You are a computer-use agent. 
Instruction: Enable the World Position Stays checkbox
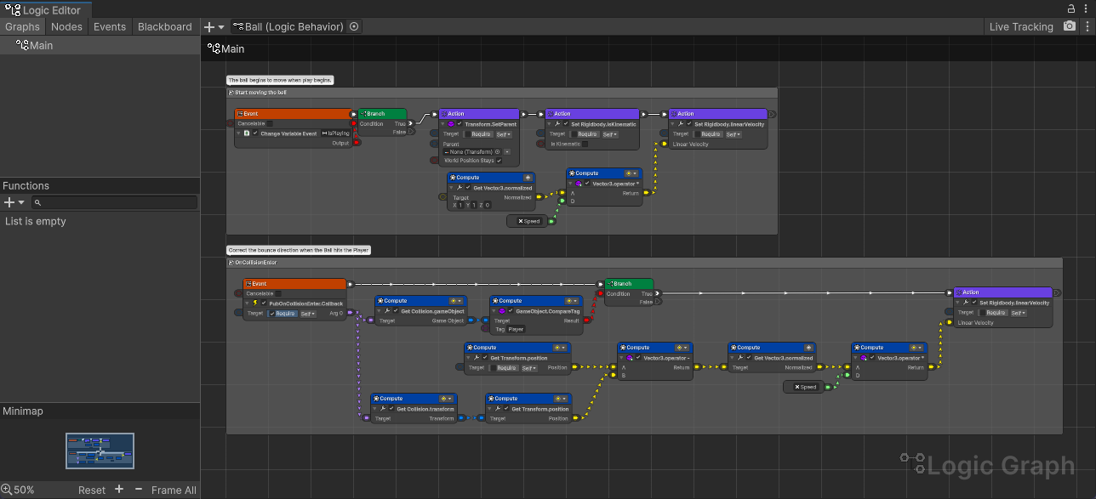pyautogui.click(x=499, y=160)
